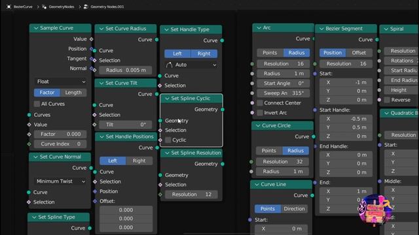Click GeometryNodes in the breadcrumb path
This screenshot has width=419, height=235.
pyautogui.click(x=62, y=7)
